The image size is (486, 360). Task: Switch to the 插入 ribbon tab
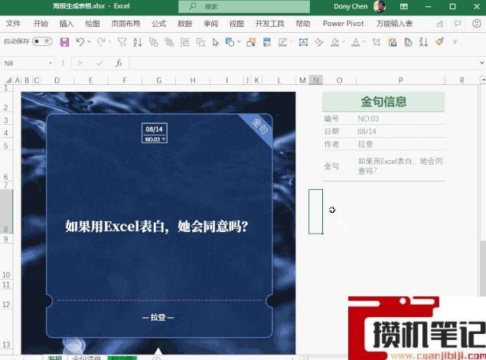(x=67, y=24)
